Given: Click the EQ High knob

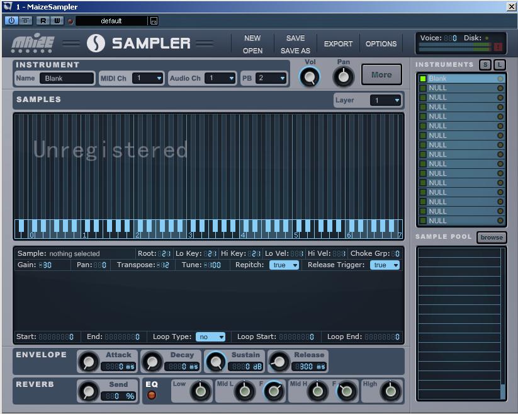Looking at the screenshot, I should (x=390, y=391).
